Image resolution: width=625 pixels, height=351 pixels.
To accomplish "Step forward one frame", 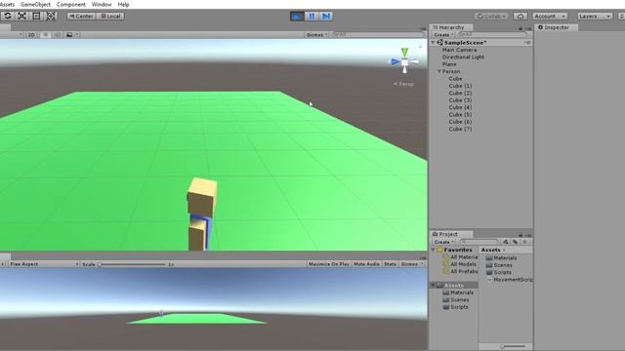I will [x=325, y=16].
